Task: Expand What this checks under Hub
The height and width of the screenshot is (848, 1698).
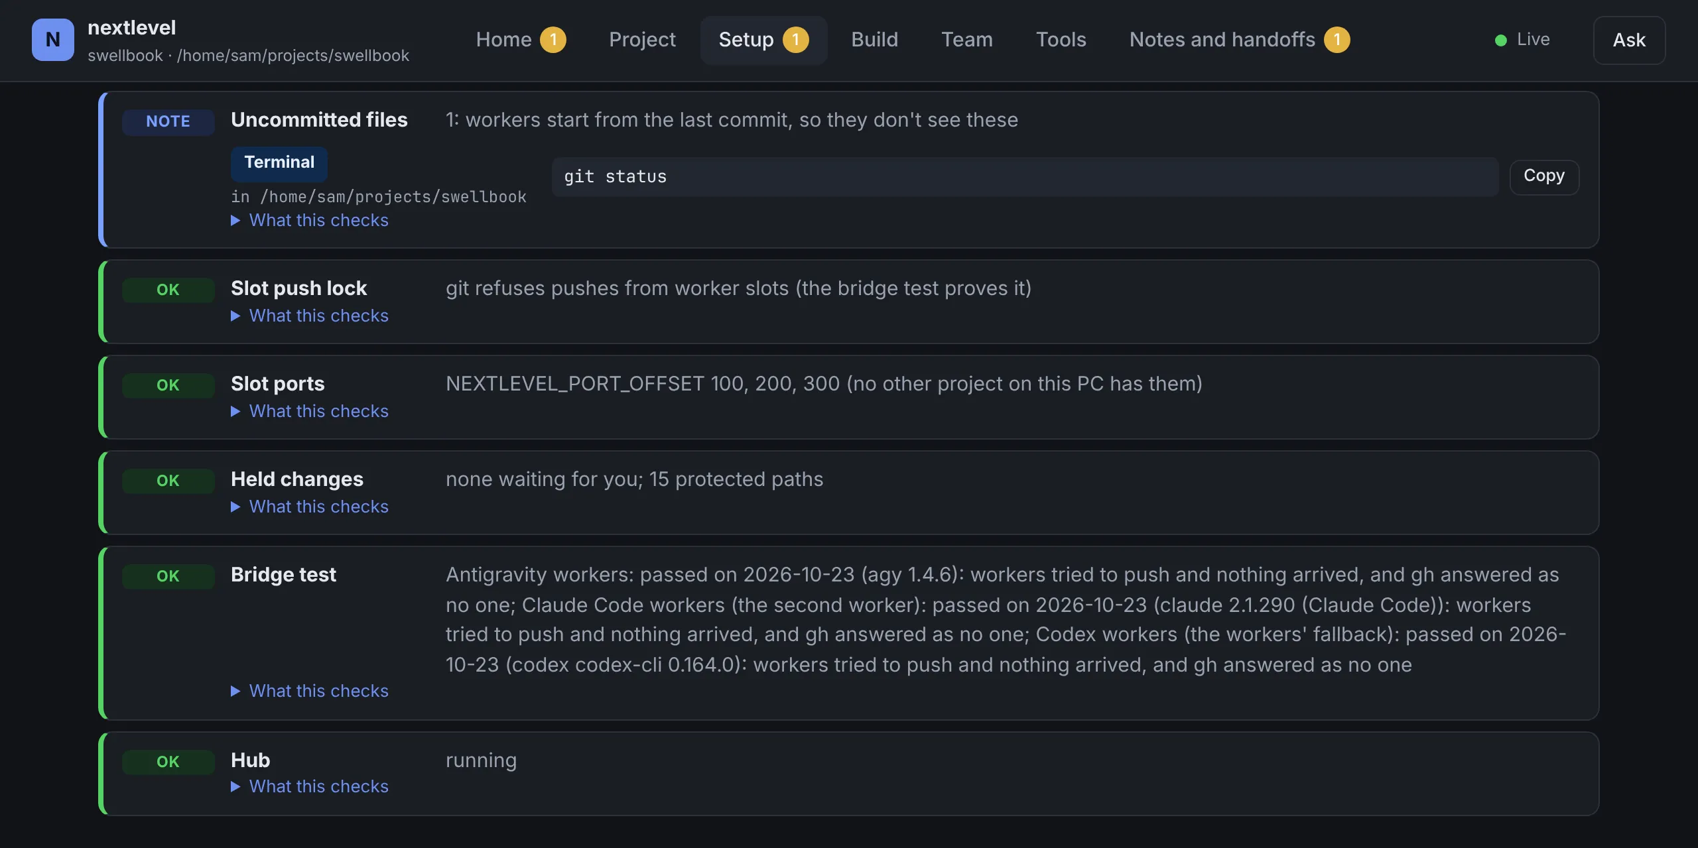Action: pos(310,786)
